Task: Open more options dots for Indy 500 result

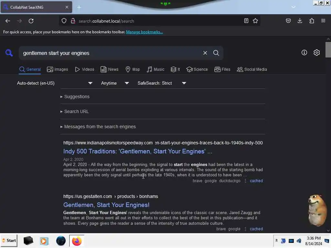Action: (x=245, y=181)
